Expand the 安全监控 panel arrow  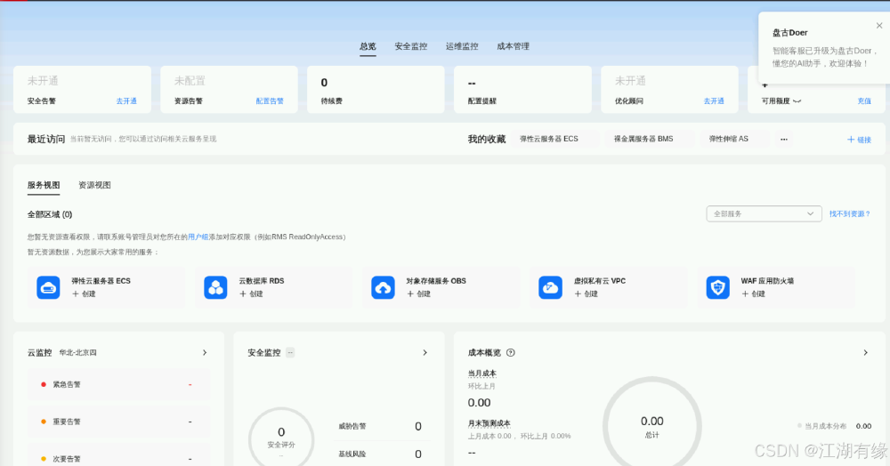pyautogui.click(x=425, y=353)
